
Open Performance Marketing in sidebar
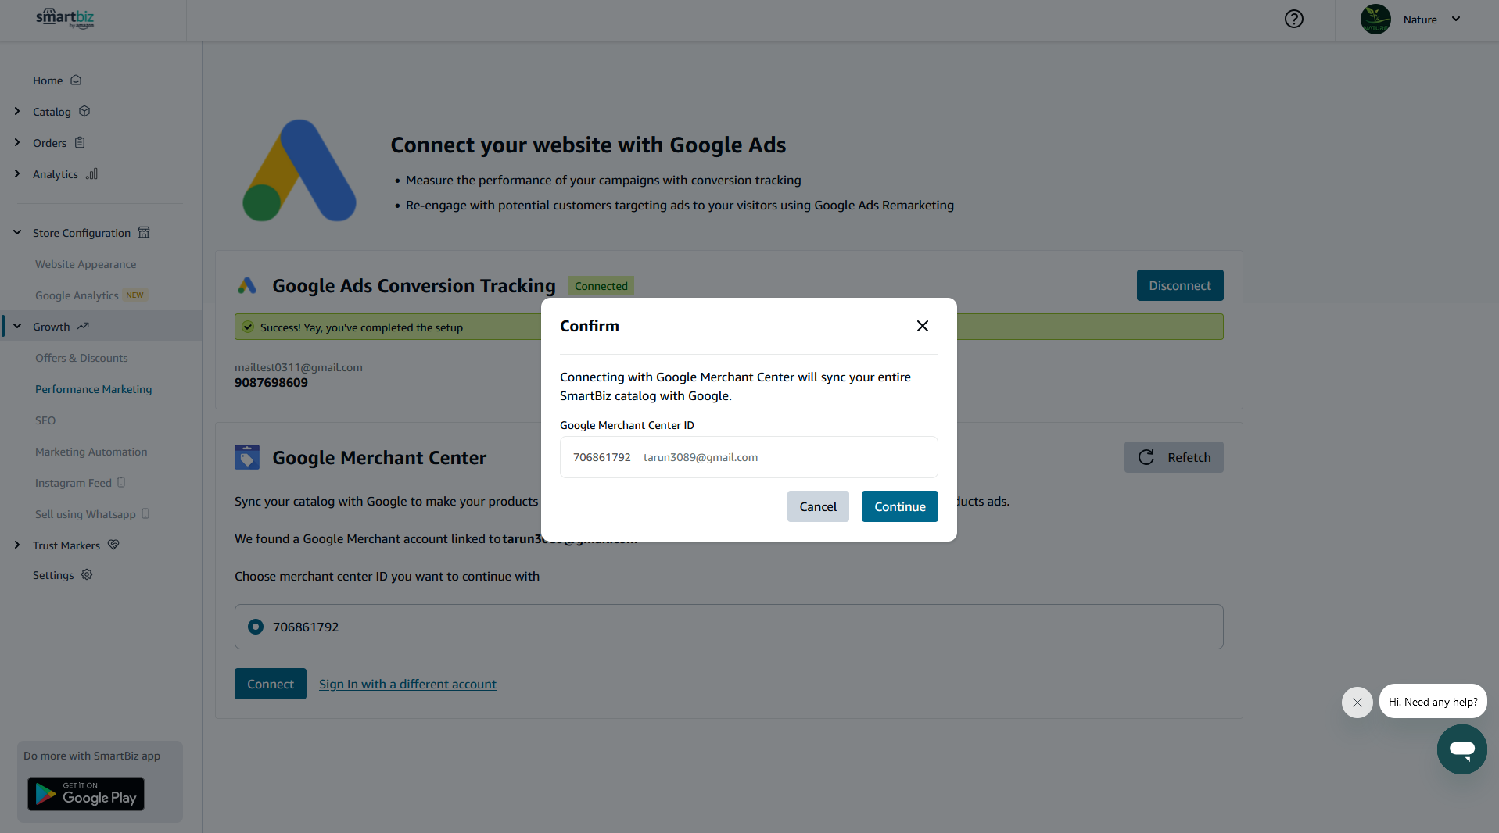93,389
